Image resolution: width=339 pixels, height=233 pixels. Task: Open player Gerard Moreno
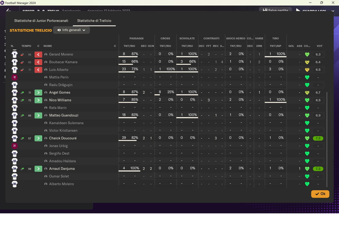[x=61, y=54]
